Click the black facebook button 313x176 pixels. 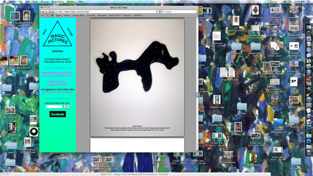tap(58, 114)
